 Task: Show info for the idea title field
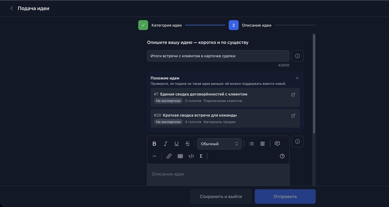pyautogui.click(x=297, y=56)
